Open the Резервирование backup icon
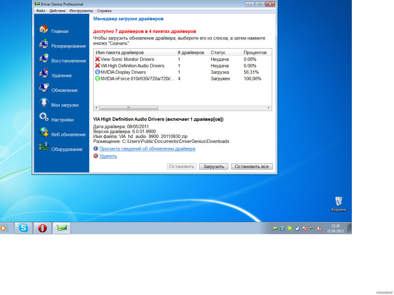This screenshot has height=295, width=394. tap(44, 44)
